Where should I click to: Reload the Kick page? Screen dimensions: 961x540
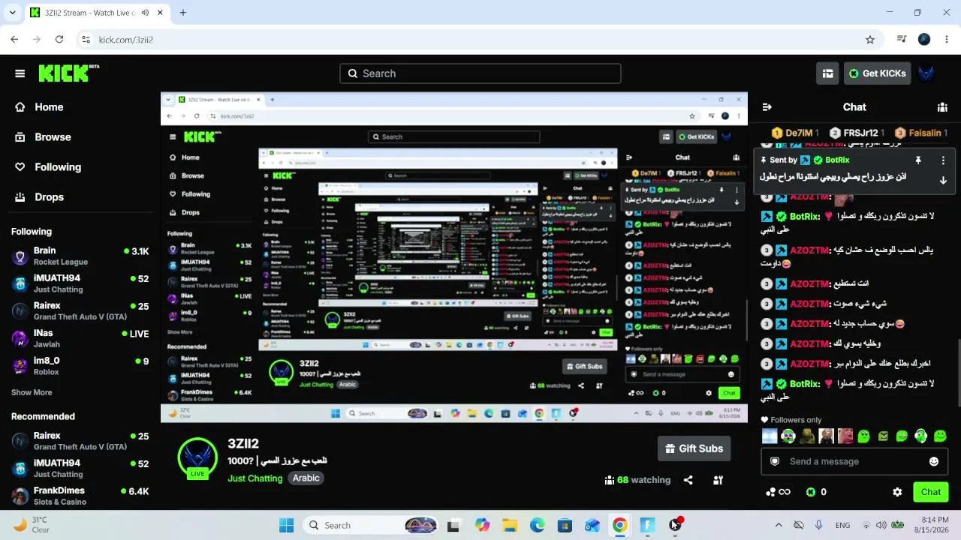pyautogui.click(x=59, y=40)
